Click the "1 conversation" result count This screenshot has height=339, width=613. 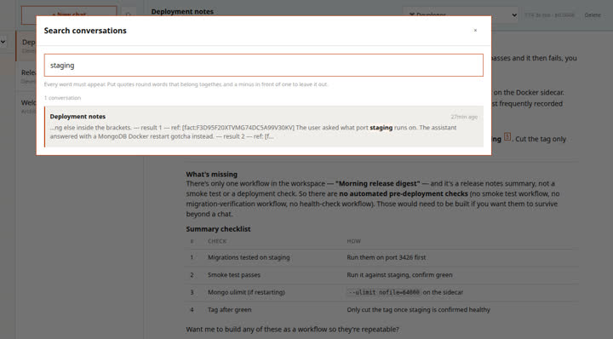click(x=62, y=98)
